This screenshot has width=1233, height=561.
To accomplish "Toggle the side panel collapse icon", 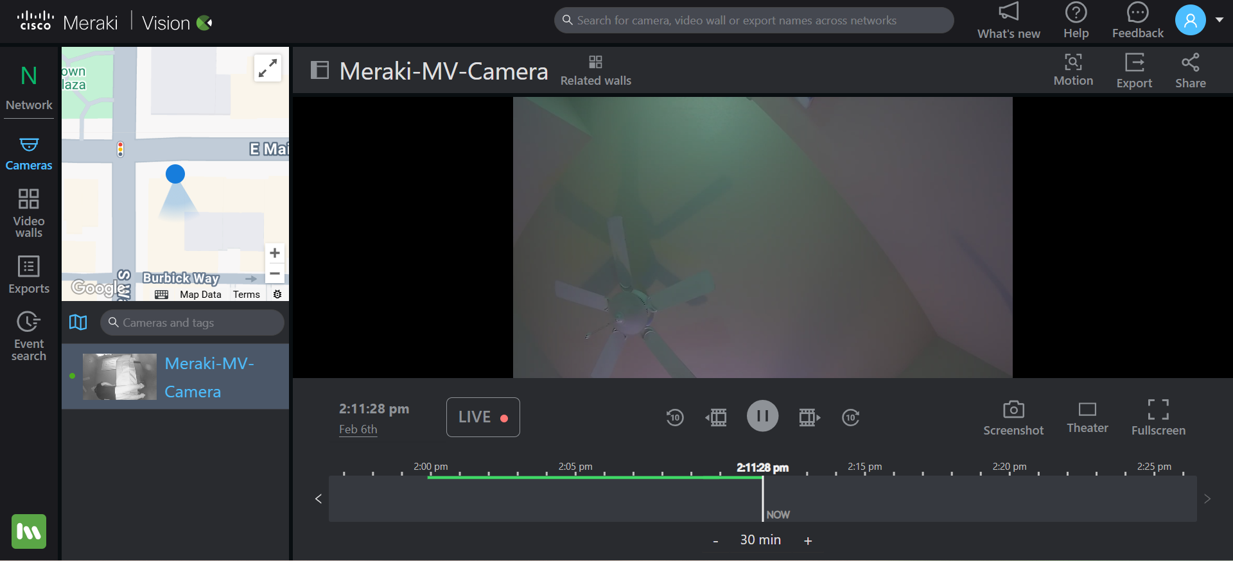I will 320,70.
